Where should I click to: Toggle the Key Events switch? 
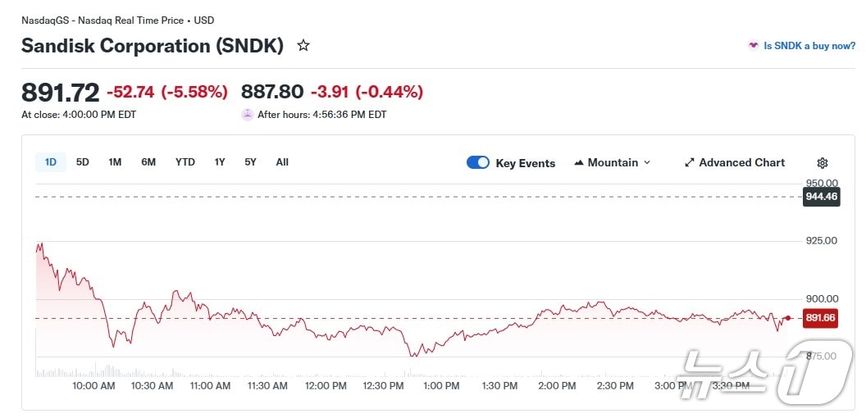tap(477, 162)
